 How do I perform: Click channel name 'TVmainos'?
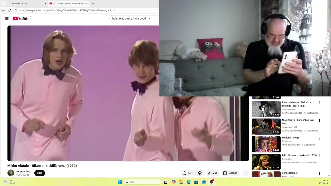coord(287,141)
